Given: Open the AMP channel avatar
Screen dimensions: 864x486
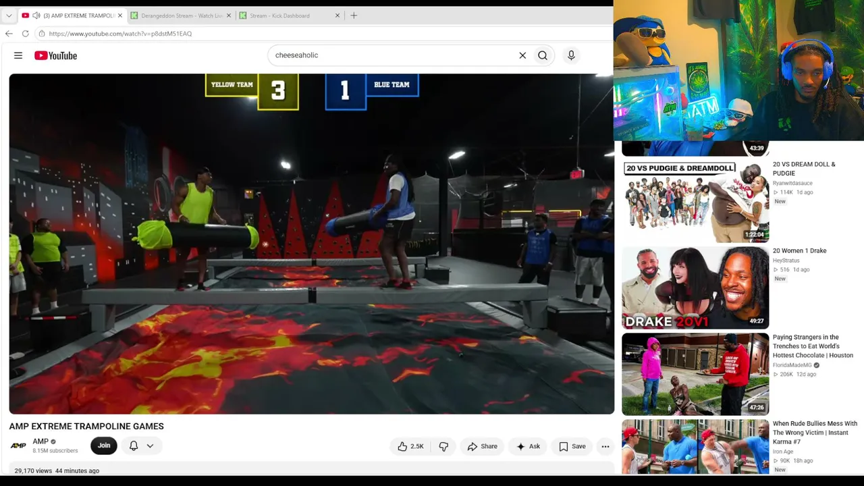Looking at the screenshot, I should pos(18,446).
